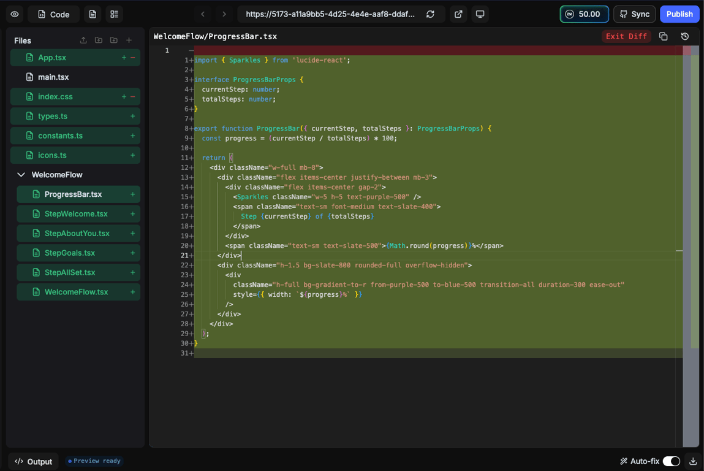
Task: Click the 50.00 credits button
Action: (x=584, y=14)
